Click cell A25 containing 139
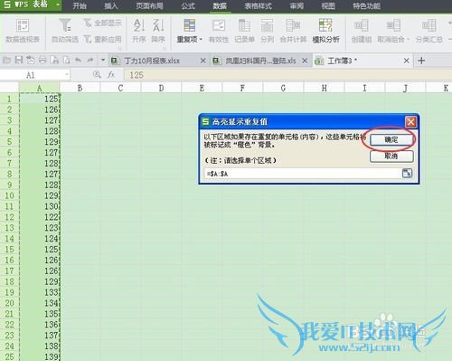This screenshot has width=452, height=361. click(40, 356)
